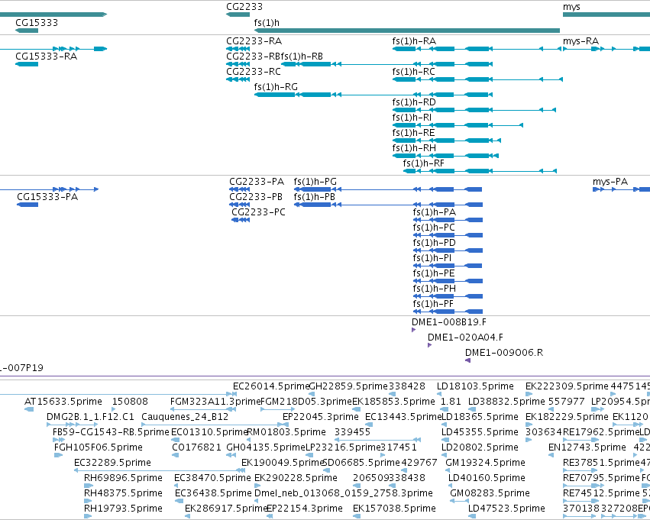This screenshot has height=520, width=650.
Task: Open EST FGM323A11.3prime
Action: coord(215,402)
